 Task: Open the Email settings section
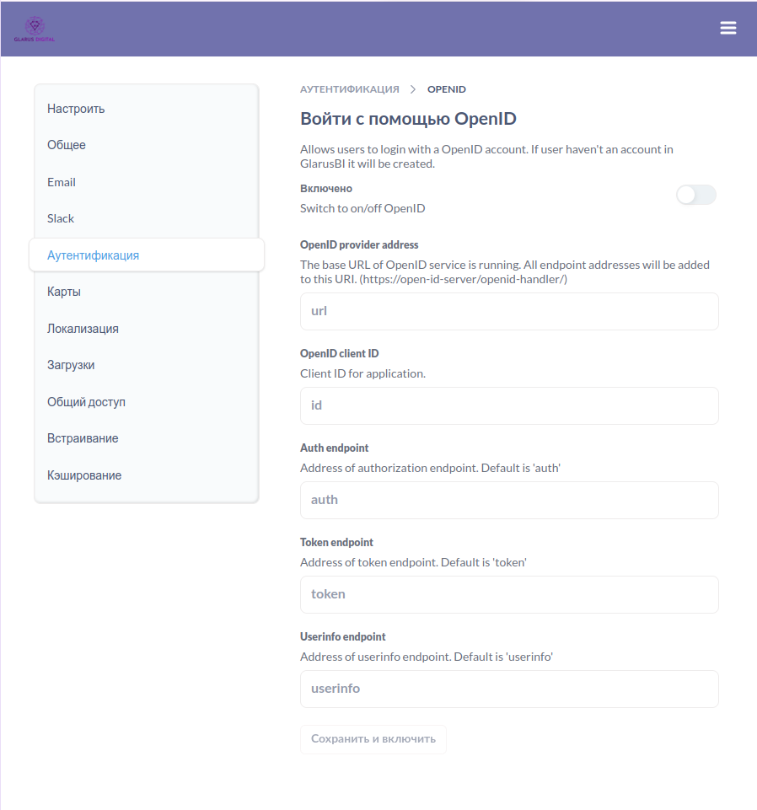click(61, 181)
